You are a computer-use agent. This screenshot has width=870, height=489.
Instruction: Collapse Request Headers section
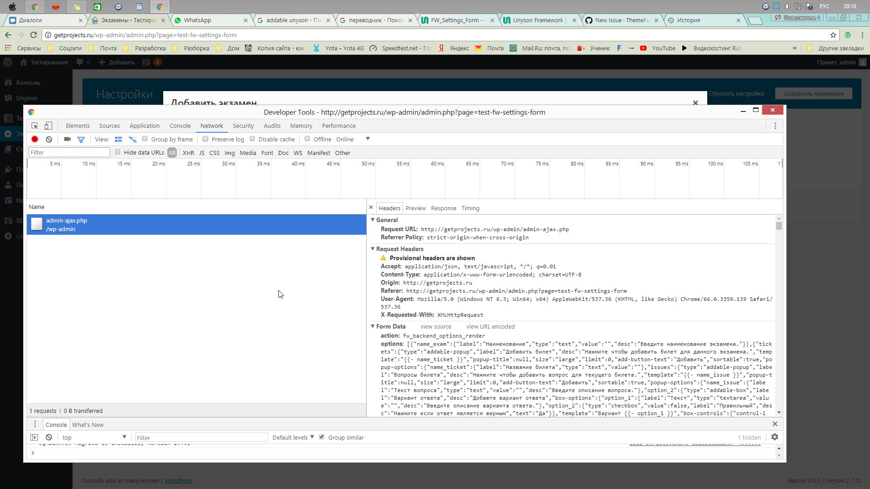click(373, 249)
